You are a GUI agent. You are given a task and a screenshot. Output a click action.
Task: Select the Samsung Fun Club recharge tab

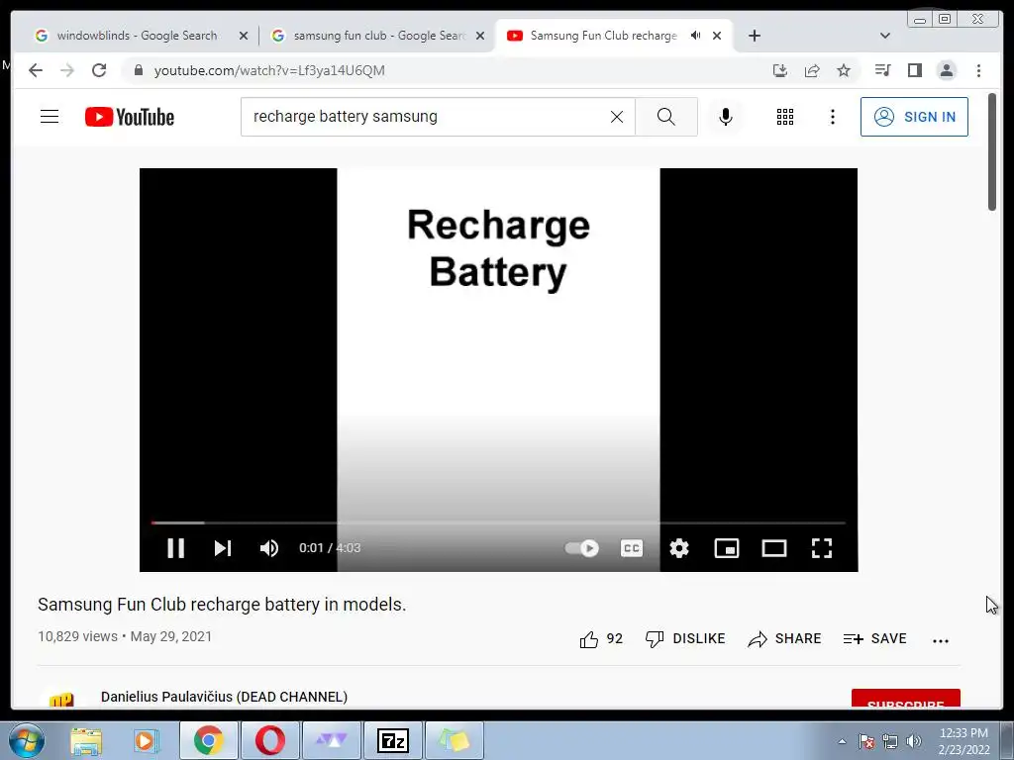603,36
